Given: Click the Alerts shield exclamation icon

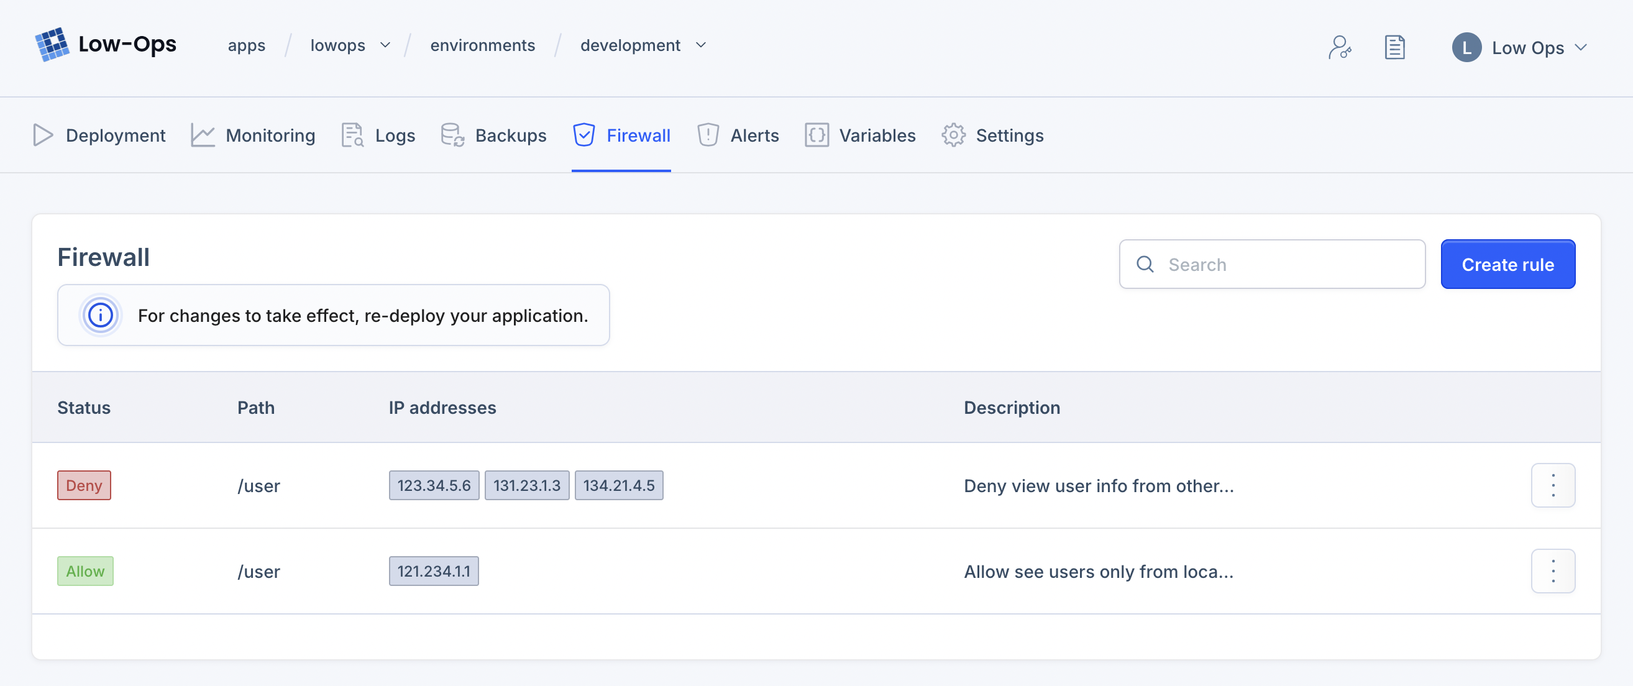Looking at the screenshot, I should coord(708,135).
